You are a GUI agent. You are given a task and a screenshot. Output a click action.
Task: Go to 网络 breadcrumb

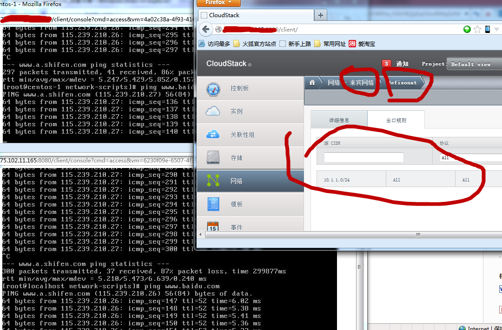pyautogui.click(x=334, y=83)
